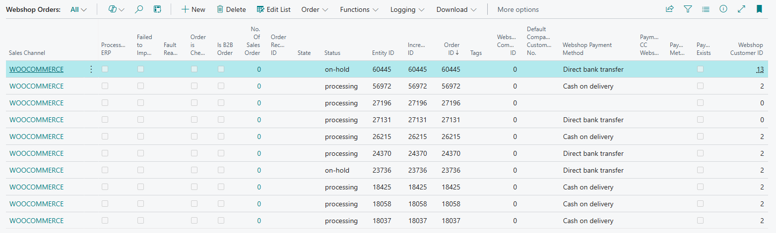Toggle Processed ERP checkbox for order 60445
776x233 pixels.
(x=105, y=69)
